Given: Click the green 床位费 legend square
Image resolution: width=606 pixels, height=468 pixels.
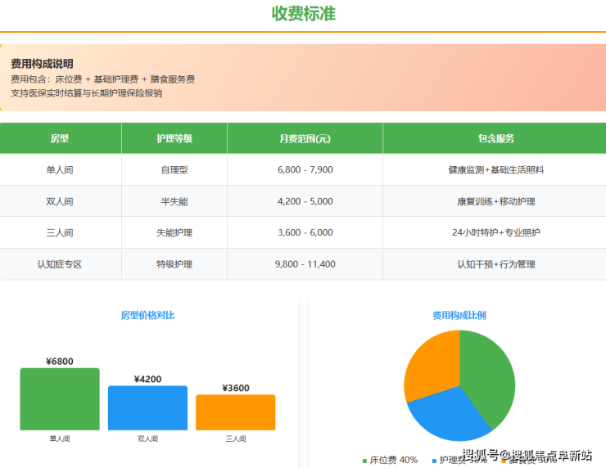Looking at the screenshot, I should click(x=364, y=461).
